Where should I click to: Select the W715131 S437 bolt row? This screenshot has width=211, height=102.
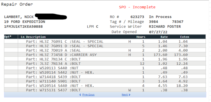[105, 90]
